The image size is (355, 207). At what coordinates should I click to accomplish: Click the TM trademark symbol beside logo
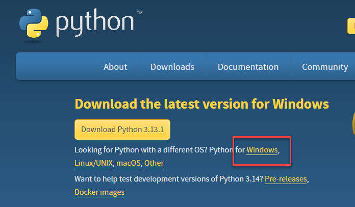[139, 13]
